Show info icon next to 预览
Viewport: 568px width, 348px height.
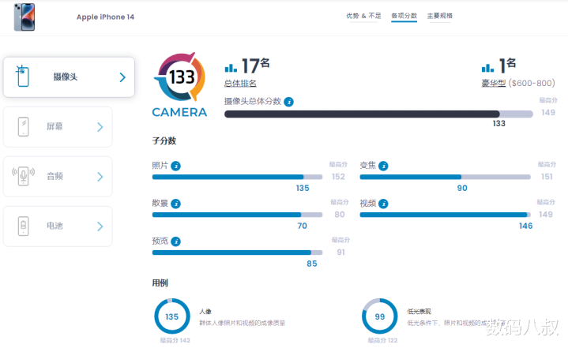[175, 241]
